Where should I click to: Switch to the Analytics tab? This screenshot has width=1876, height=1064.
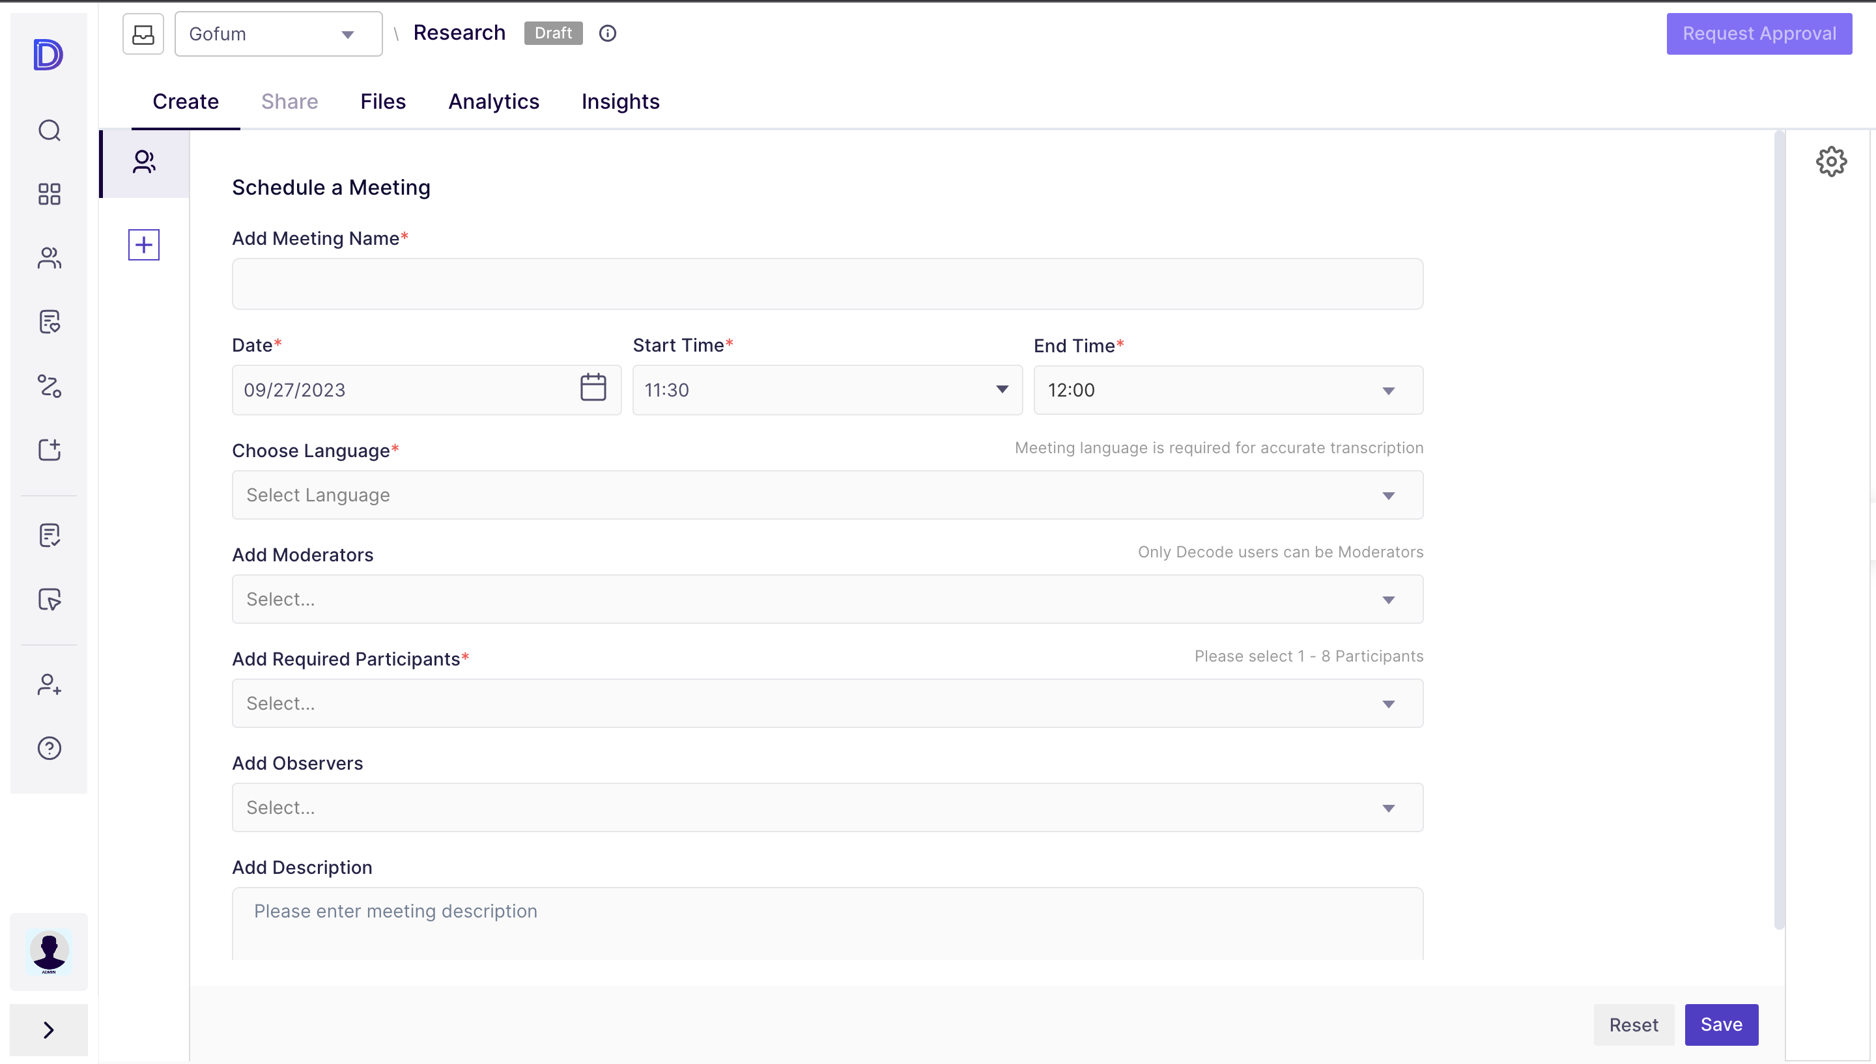pyautogui.click(x=493, y=102)
